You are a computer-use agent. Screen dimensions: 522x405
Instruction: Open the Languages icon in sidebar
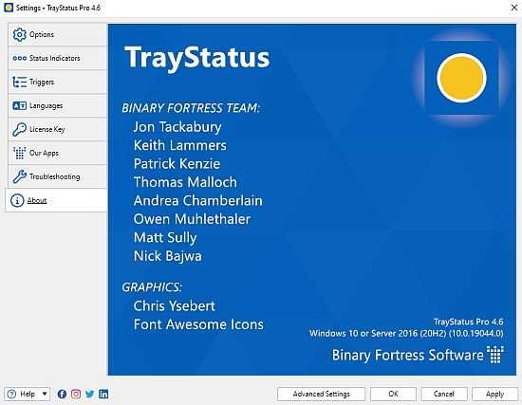[19, 105]
